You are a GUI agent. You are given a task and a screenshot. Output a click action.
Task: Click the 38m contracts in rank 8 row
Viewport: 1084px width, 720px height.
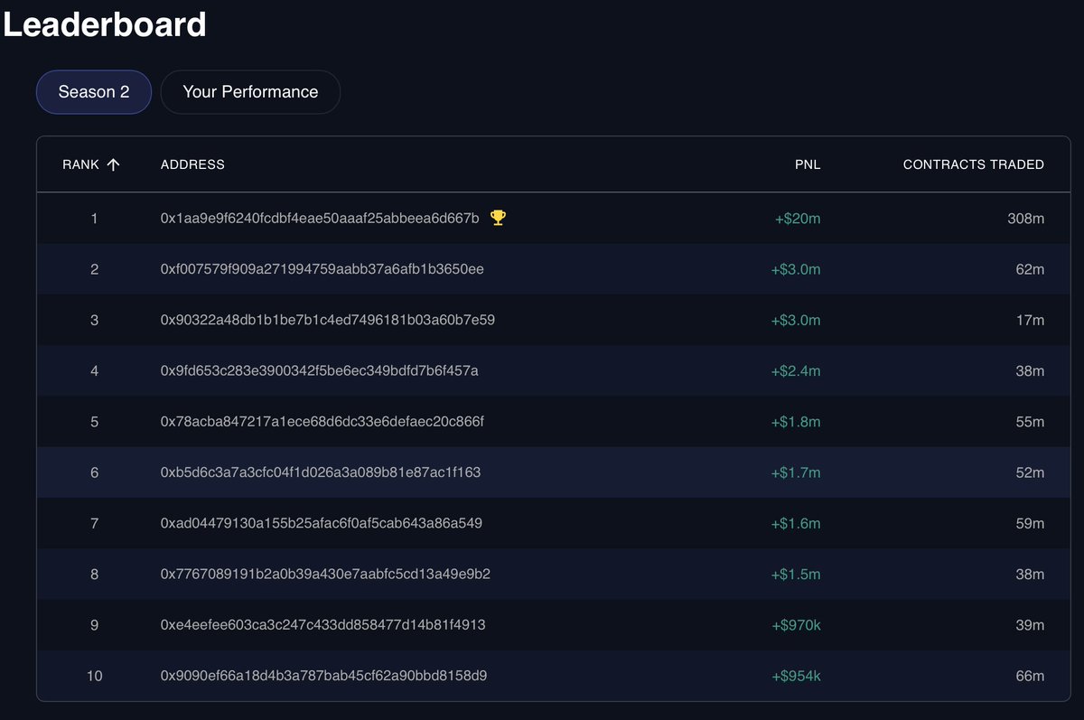[1030, 574]
